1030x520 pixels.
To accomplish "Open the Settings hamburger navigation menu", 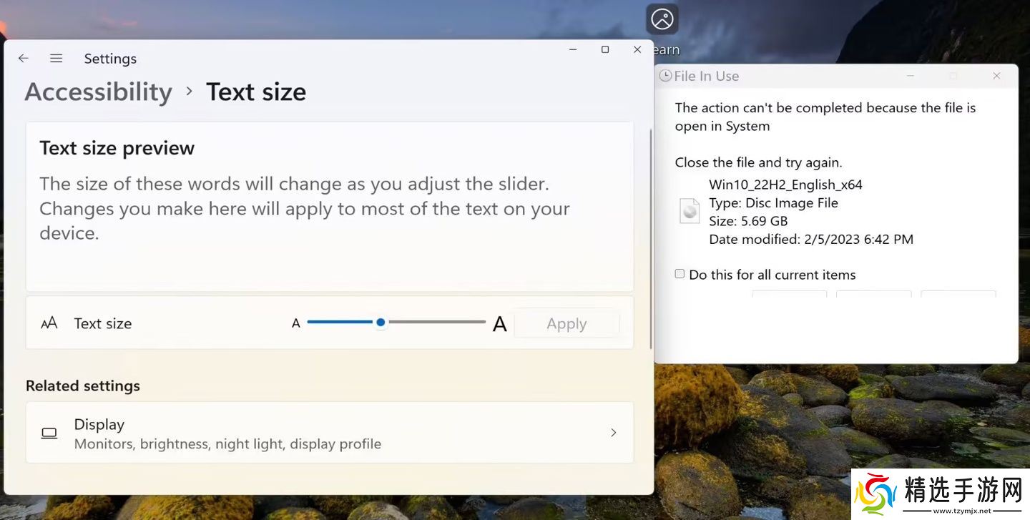I will (56, 59).
